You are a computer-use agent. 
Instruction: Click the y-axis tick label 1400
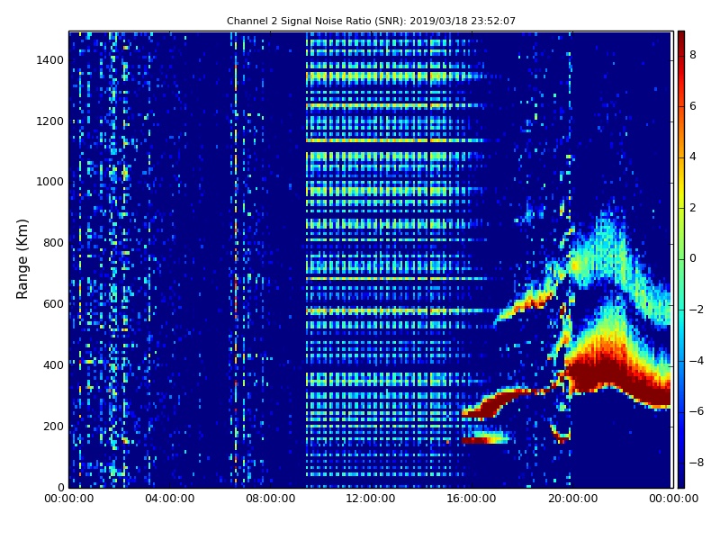(x=50, y=60)
